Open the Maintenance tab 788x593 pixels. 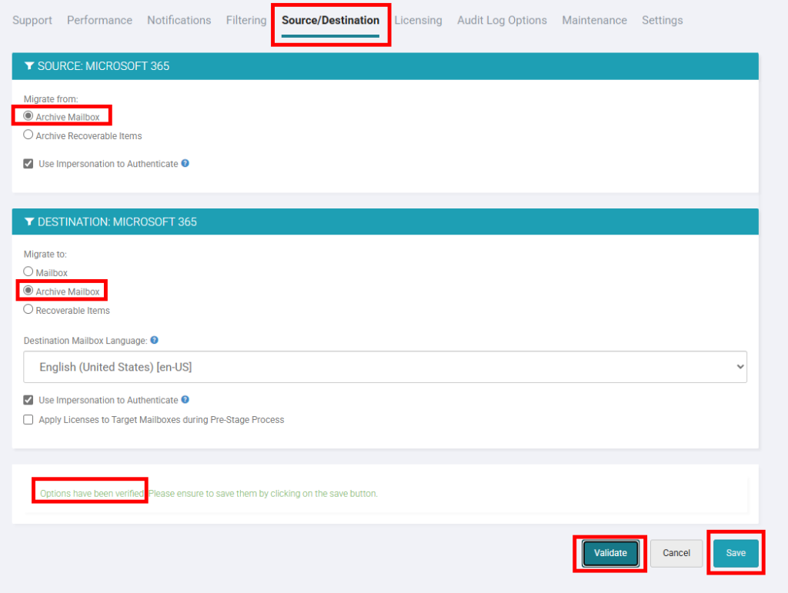point(595,20)
